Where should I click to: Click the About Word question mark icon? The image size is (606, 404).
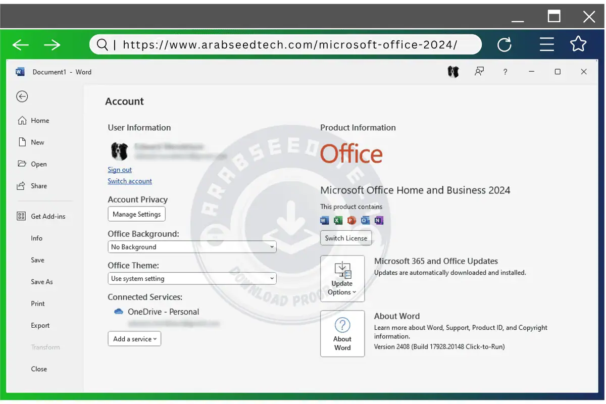pos(342,326)
